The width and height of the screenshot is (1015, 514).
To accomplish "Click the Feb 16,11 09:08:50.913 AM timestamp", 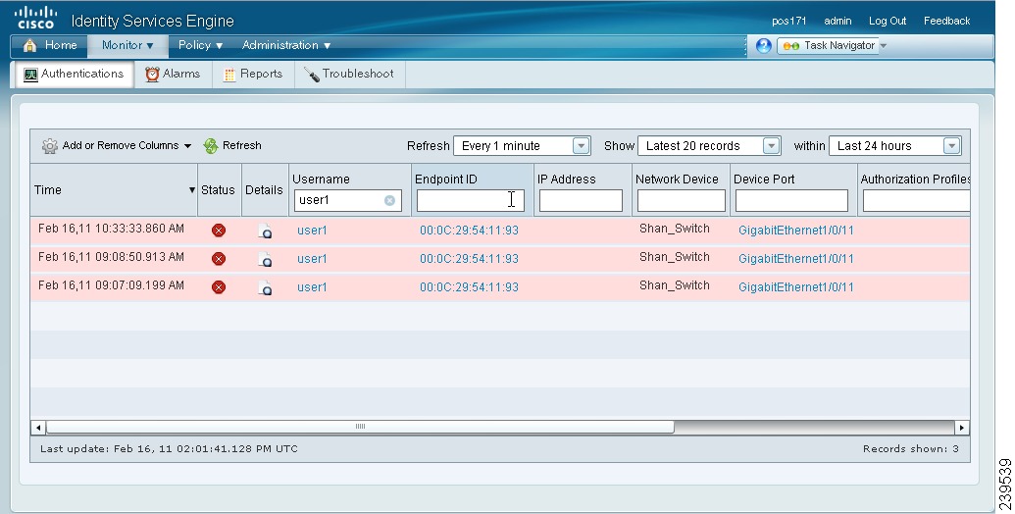I will point(112,257).
